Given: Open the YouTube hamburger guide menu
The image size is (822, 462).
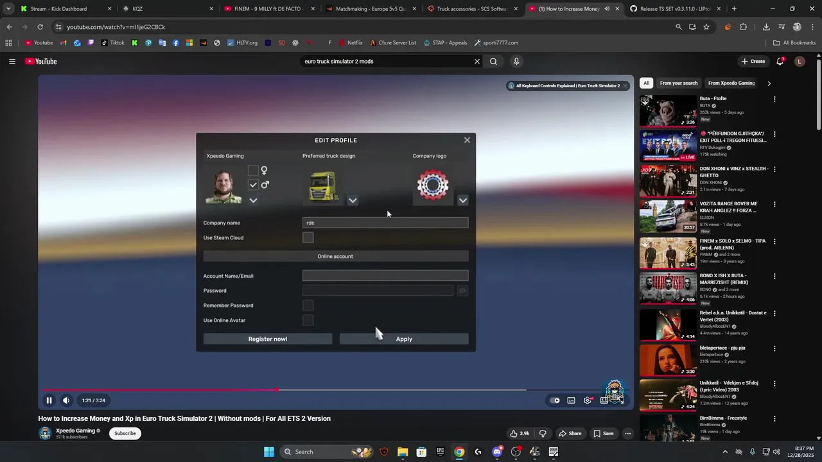Looking at the screenshot, I should click(x=12, y=62).
